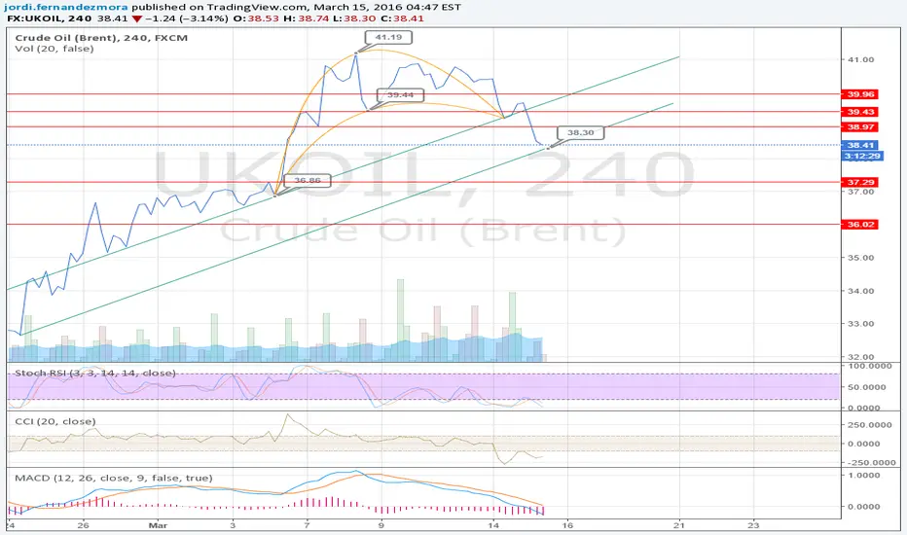Image resolution: width=907 pixels, height=535 pixels.
Task: Click the 23 date axis label
Action: coord(753,525)
